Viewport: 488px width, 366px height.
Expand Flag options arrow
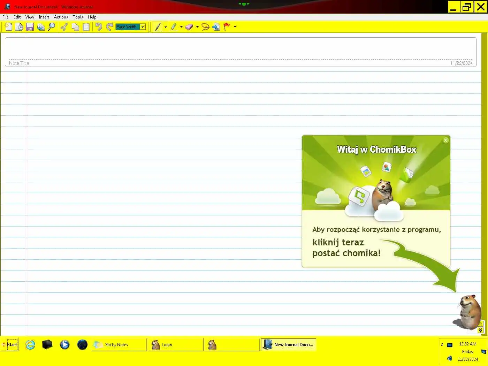(x=235, y=27)
